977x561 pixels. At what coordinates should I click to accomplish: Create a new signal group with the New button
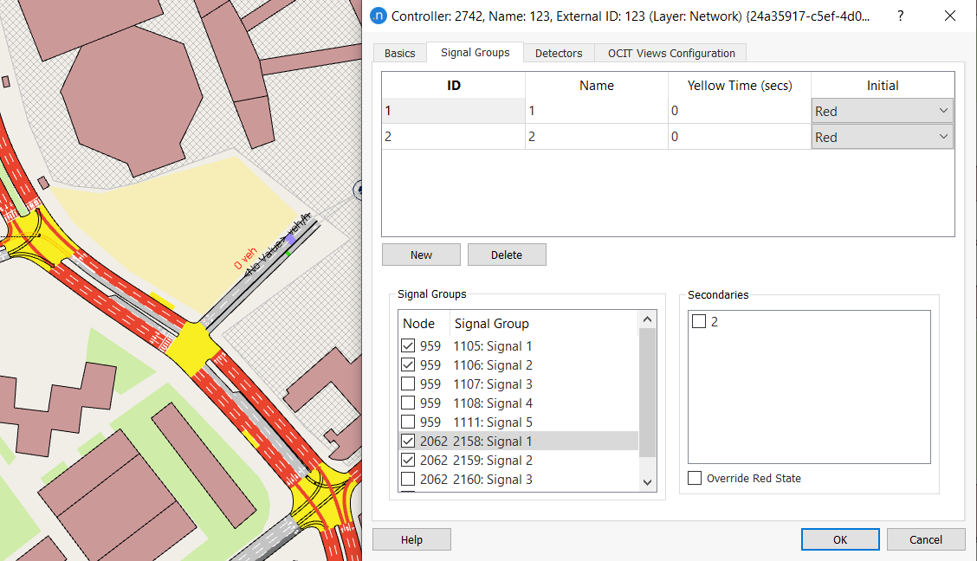click(421, 254)
